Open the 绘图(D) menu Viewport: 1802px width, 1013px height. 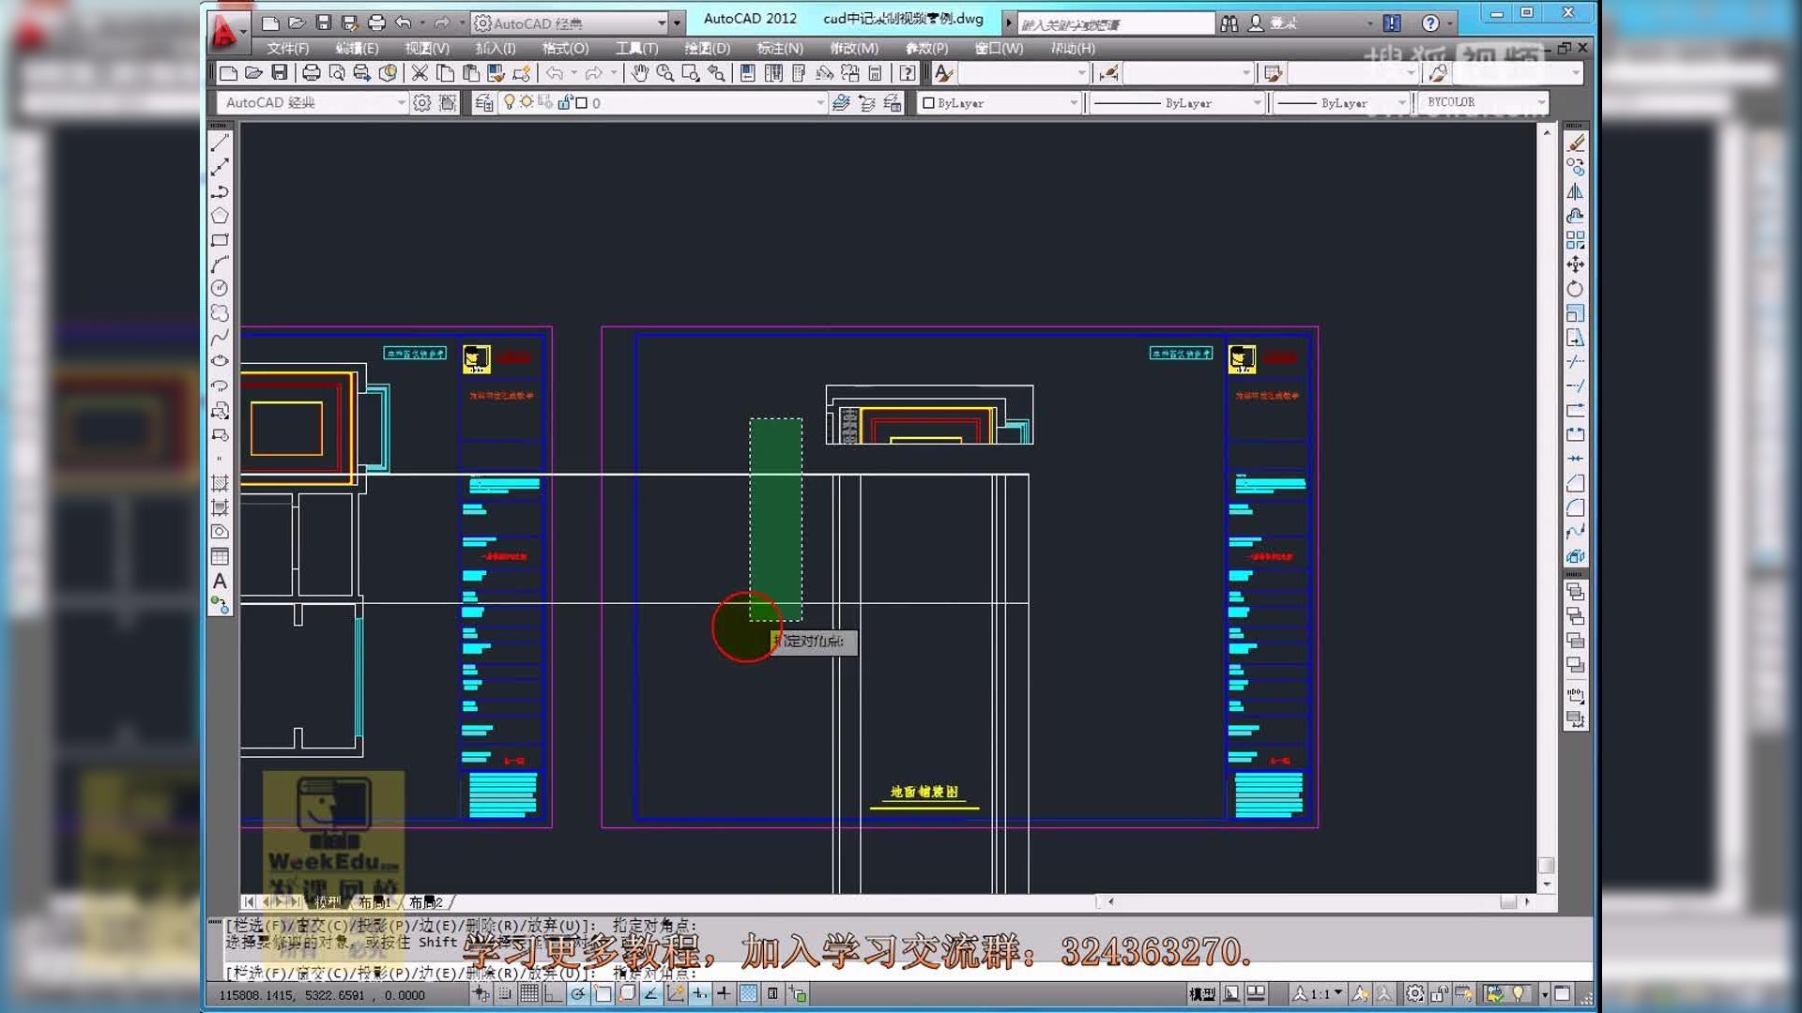[707, 48]
